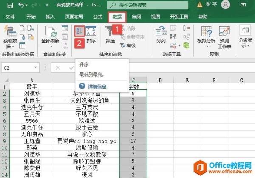Open the 张平 user account avatar
This screenshot has width=255, height=178.
tap(226, 5)
